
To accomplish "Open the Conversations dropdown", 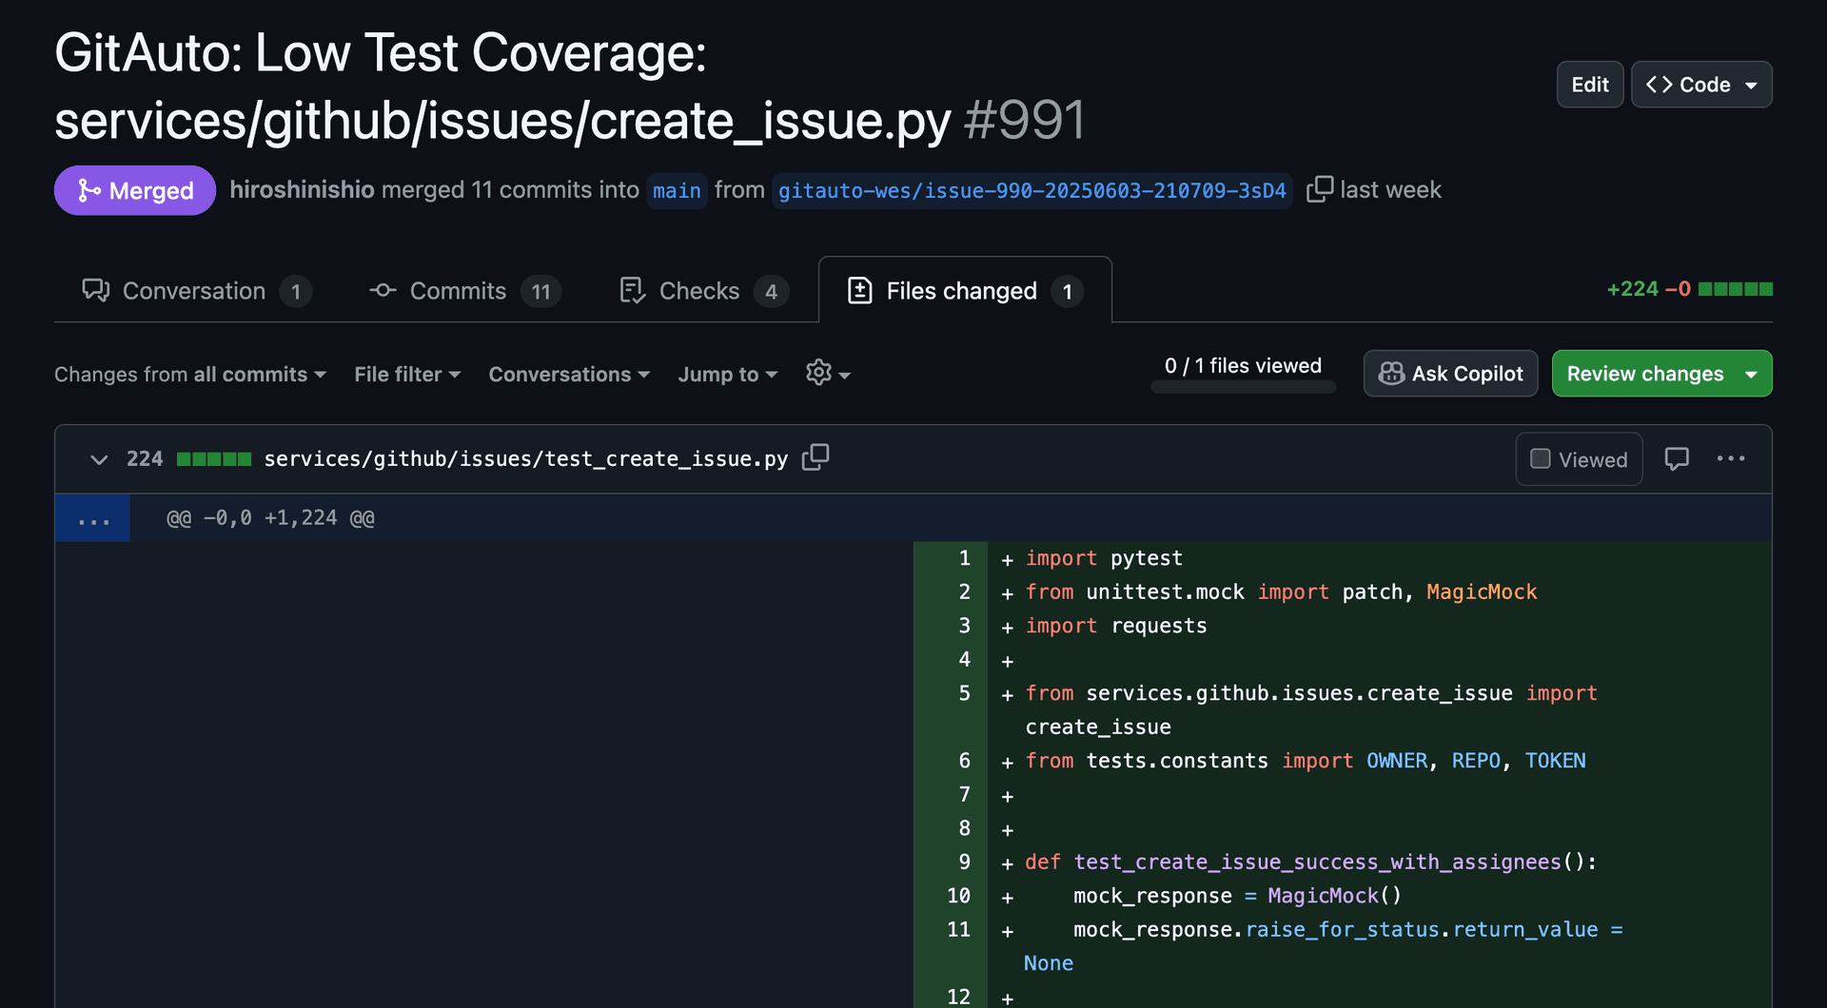I will point(569,374).
